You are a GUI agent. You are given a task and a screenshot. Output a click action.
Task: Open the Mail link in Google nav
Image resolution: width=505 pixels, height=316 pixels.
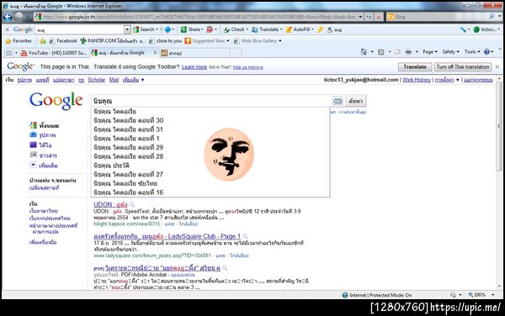(114, 80)
